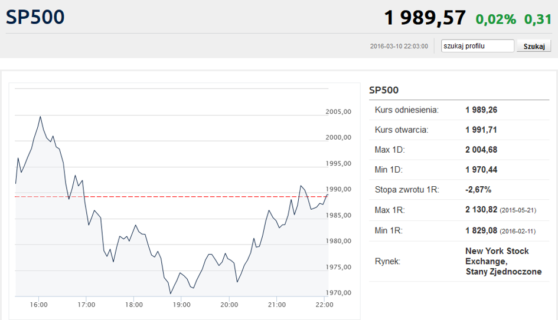This screenshot has height=320, width=558.
Task: Click the Kurs otwarcia value 1 991,71
Action: pos(481,130)
